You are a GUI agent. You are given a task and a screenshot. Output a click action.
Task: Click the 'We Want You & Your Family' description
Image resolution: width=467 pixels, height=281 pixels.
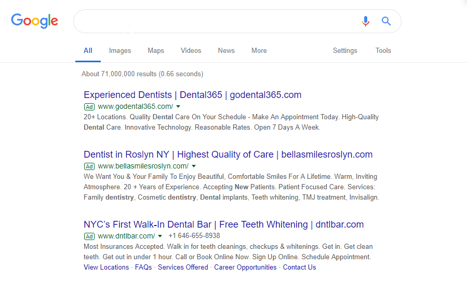coord(231,187)
